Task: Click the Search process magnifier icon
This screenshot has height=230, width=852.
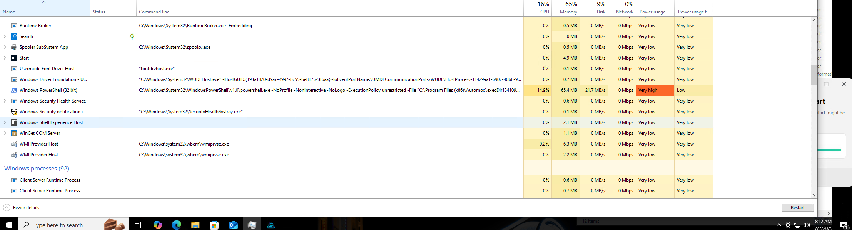Action: coord(14,36)
